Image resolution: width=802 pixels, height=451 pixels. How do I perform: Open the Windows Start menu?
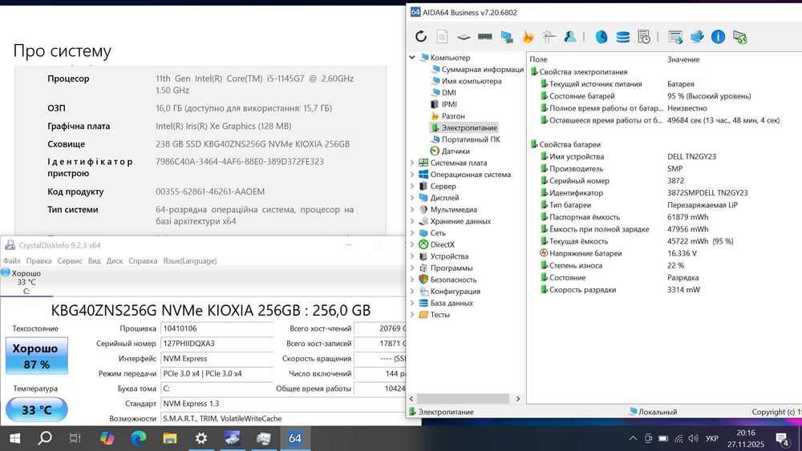click(x=14, y=438)
